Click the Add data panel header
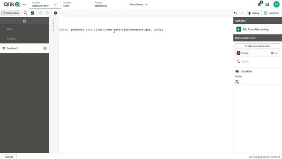 point(257,21)
